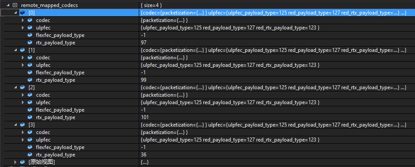Image resolution: width=415 pixels, height=167 pixels.
Task: Click ulpfec value text under element [2]
Action: (230, 102)
